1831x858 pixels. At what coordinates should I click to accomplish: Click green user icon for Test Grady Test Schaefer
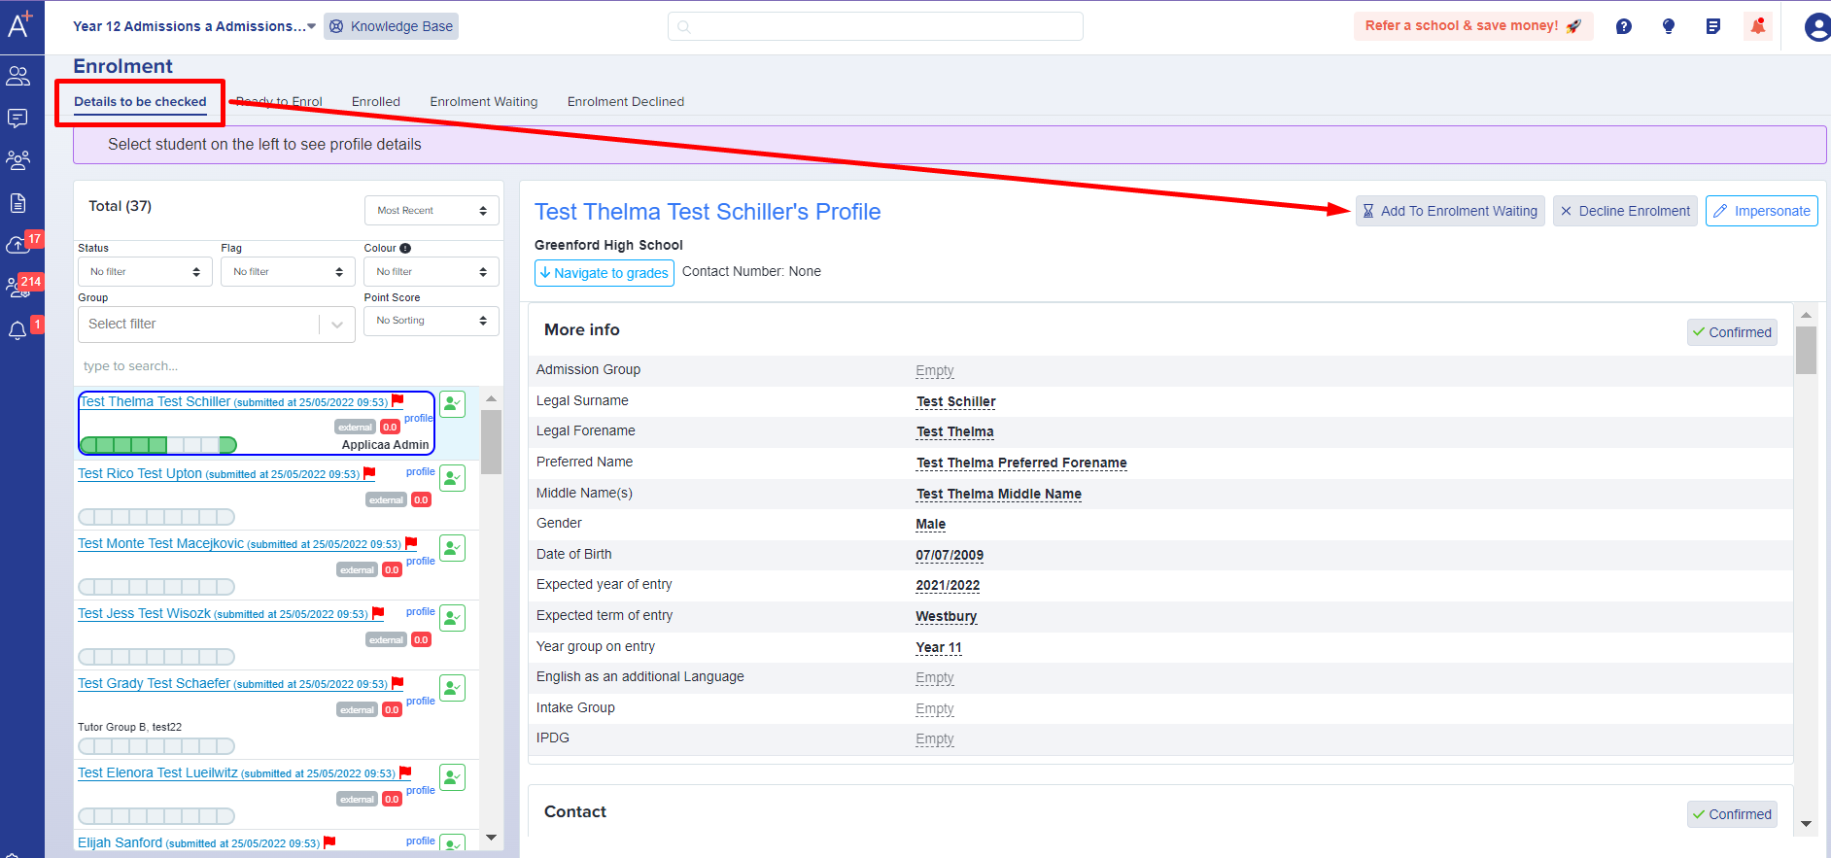452,688
